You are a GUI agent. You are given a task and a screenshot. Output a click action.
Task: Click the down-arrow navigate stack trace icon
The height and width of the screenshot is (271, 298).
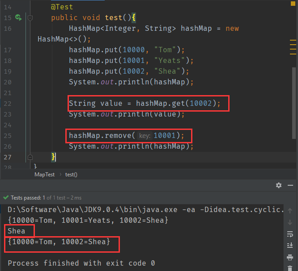click(290, 222)
